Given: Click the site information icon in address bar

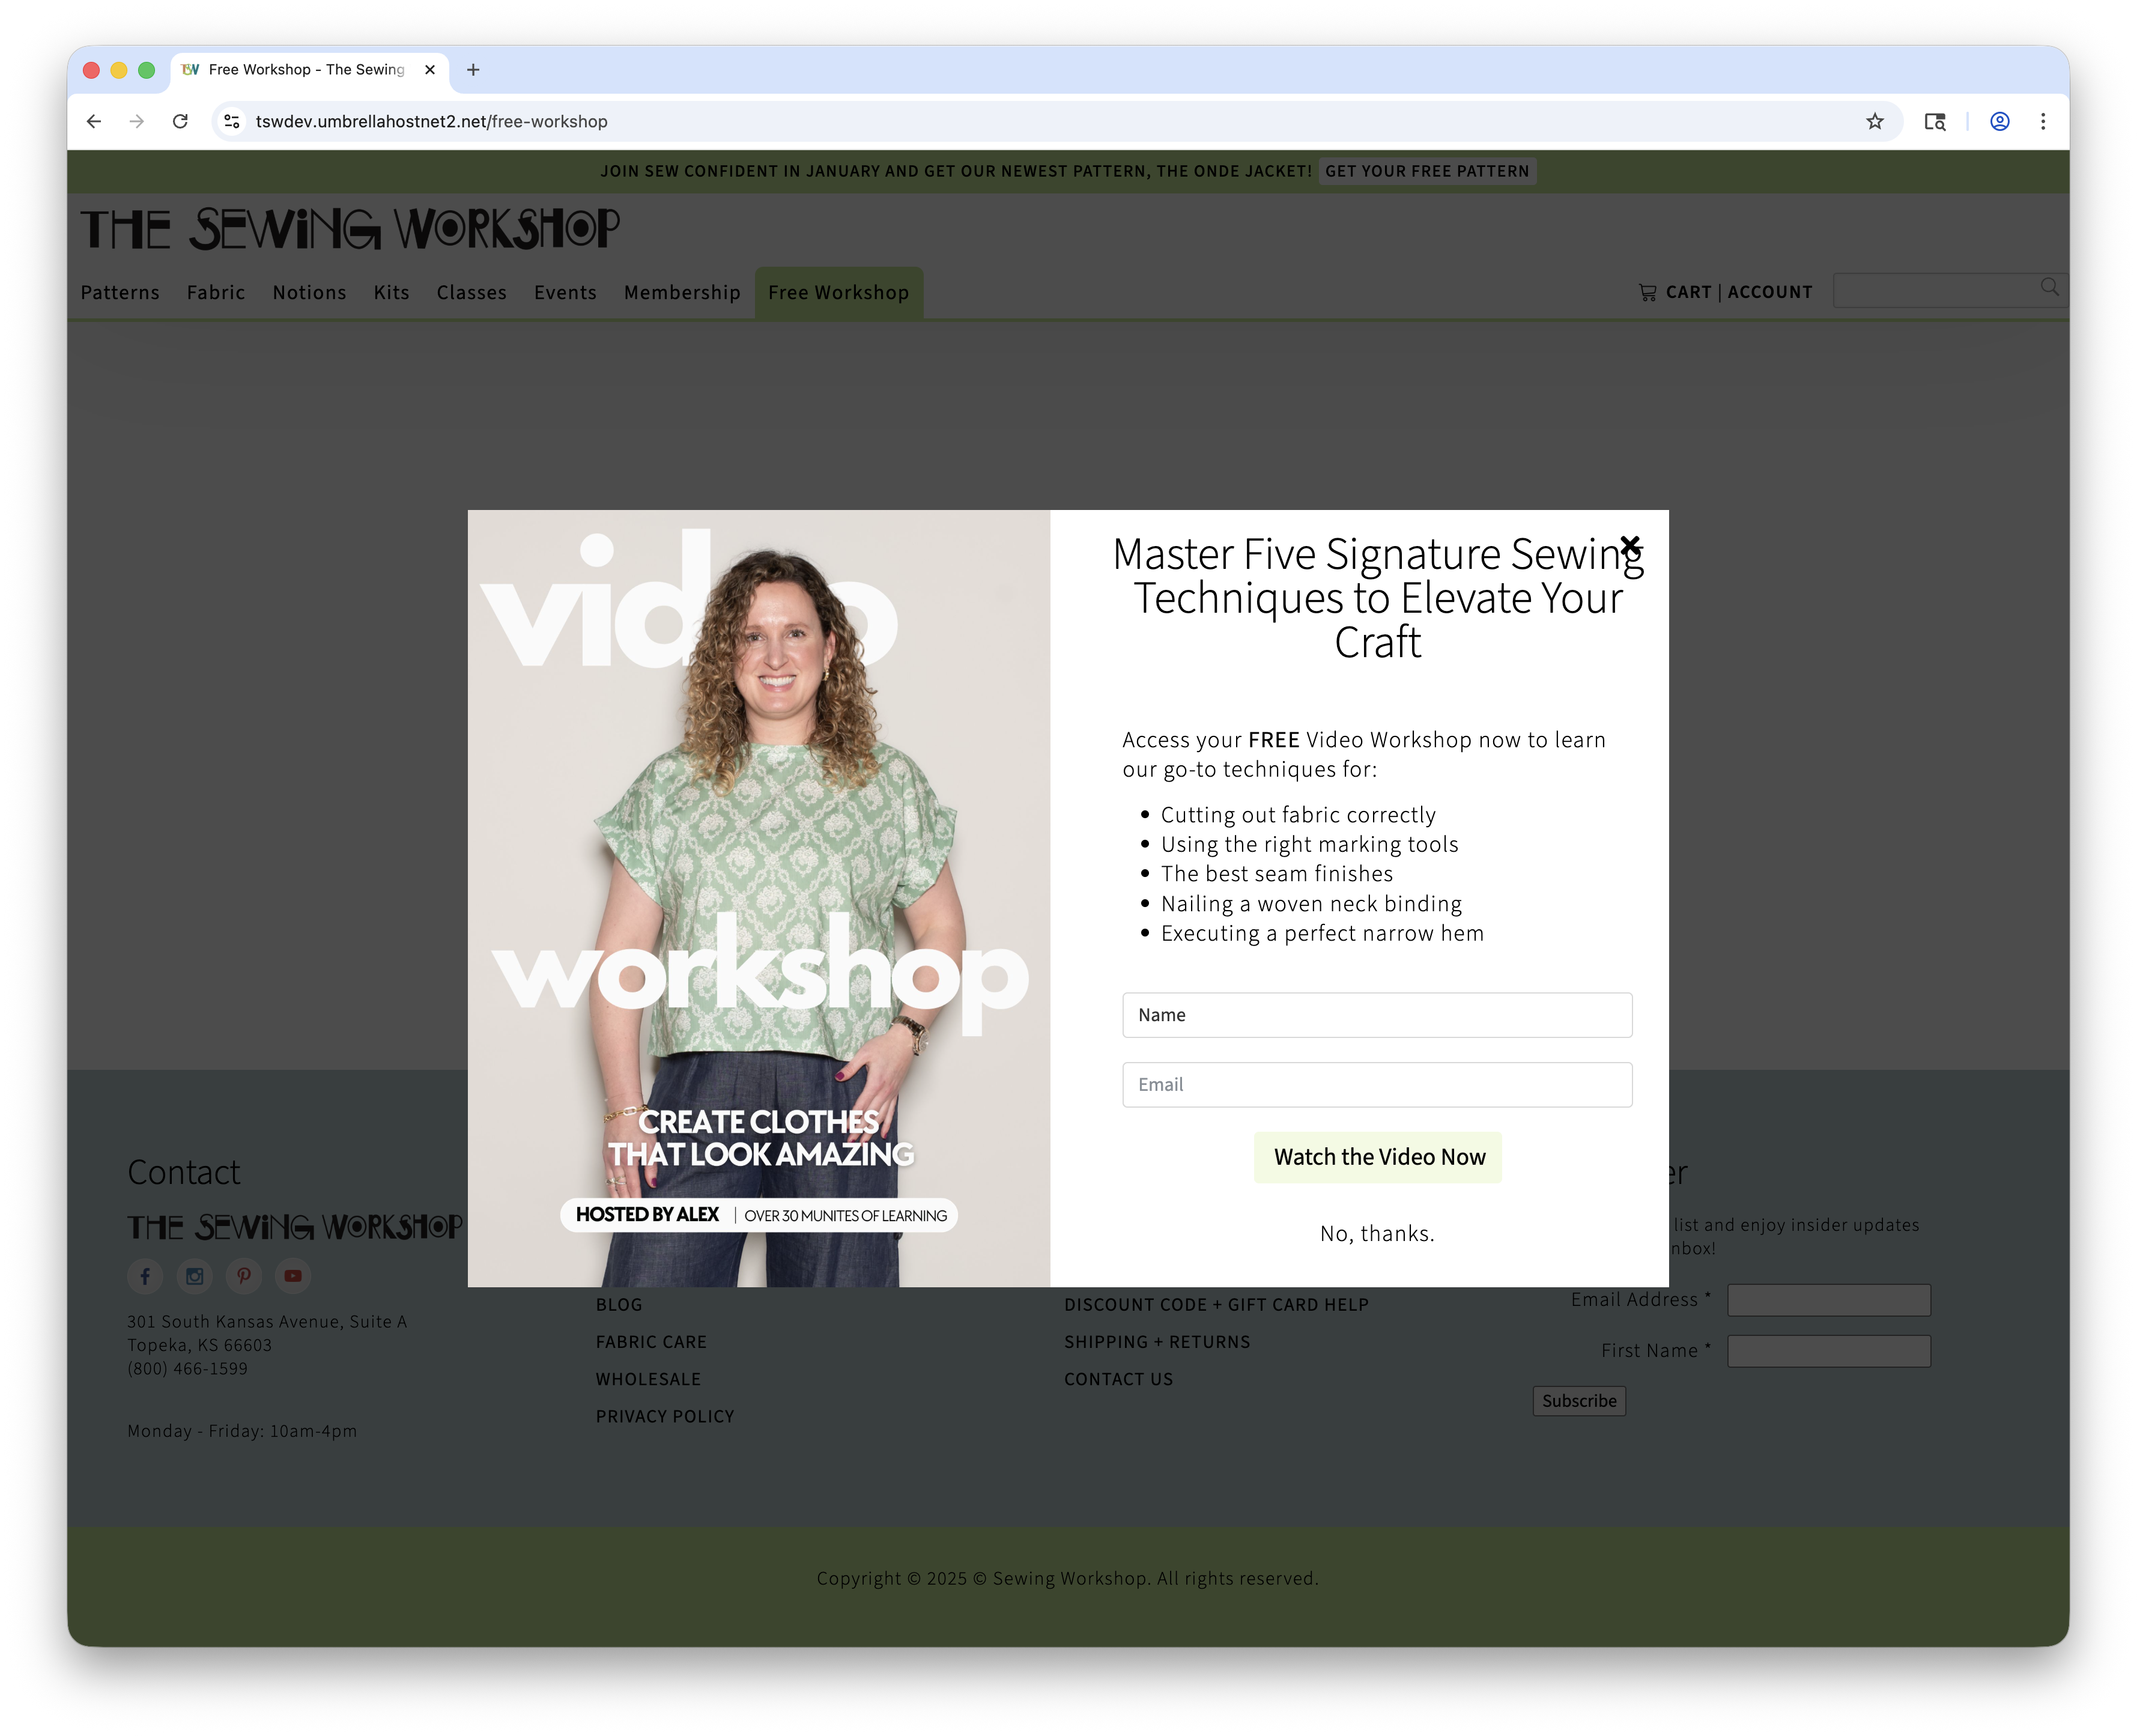Looking at the screenshot, I should coord(232,121).
